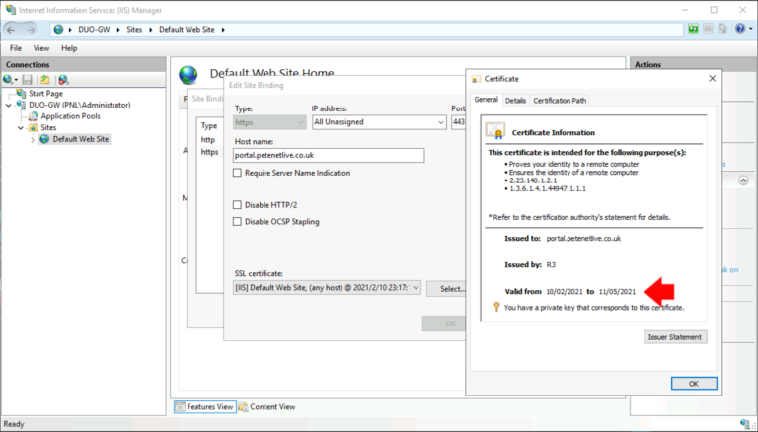Click the status bar network icon
The width and height of the screenshot is (758, 432).
tap(745, 423)
